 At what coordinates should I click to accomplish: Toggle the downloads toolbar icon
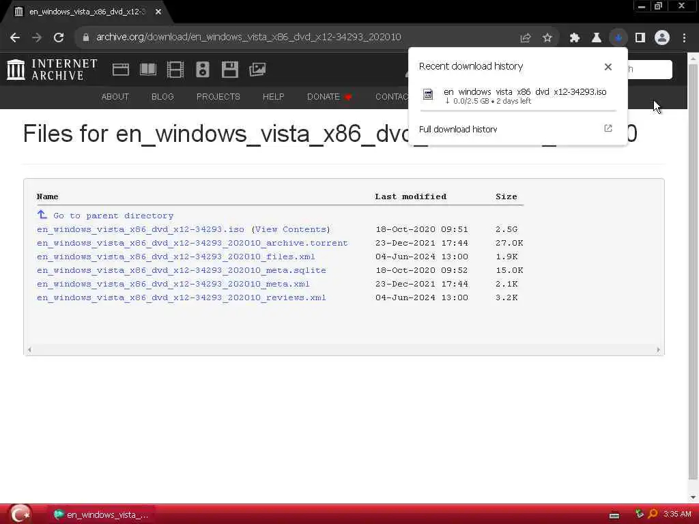point(618,38)
